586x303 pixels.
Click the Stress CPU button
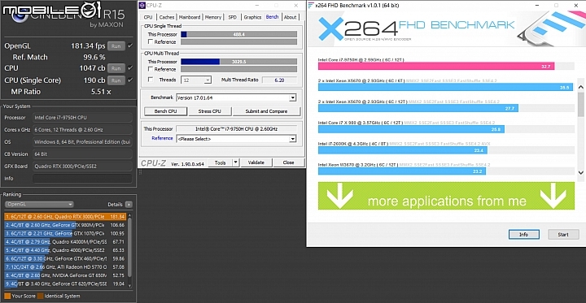pos(210,111)
